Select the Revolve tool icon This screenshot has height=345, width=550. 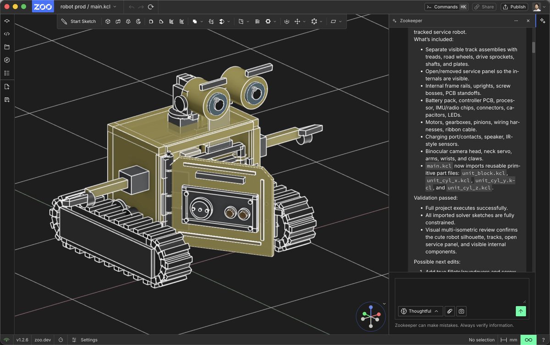point(138,22)
